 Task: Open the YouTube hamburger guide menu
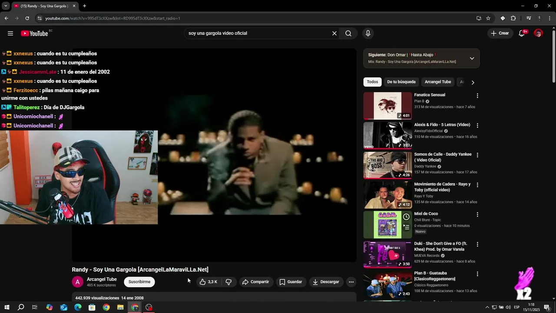pos(10,33)
